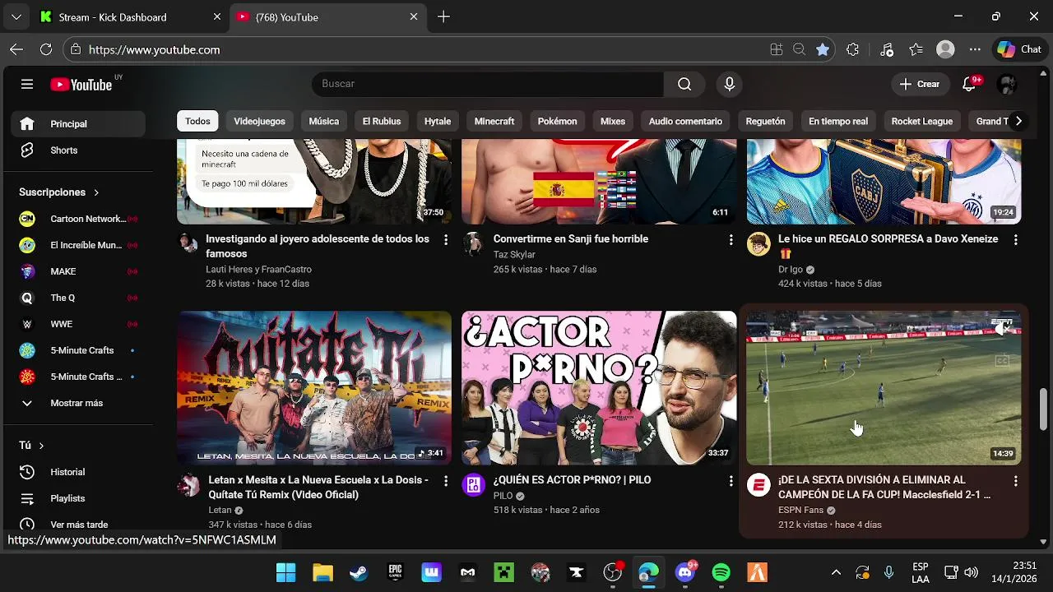Toggle the taskbar microphone tray icon
Viewport: 1053px width, 592px height.
[888, 572]
